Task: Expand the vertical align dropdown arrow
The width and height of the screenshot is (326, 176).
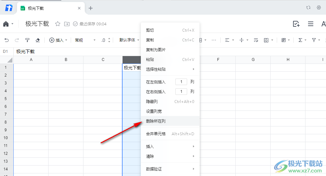Action: (247, 40)
